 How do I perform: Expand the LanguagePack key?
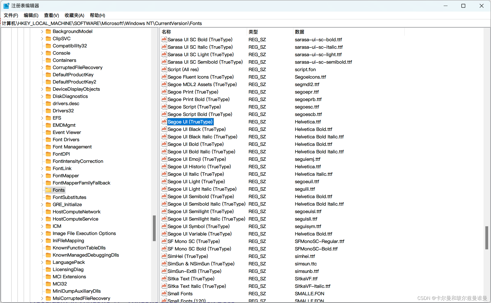[42, 262]
